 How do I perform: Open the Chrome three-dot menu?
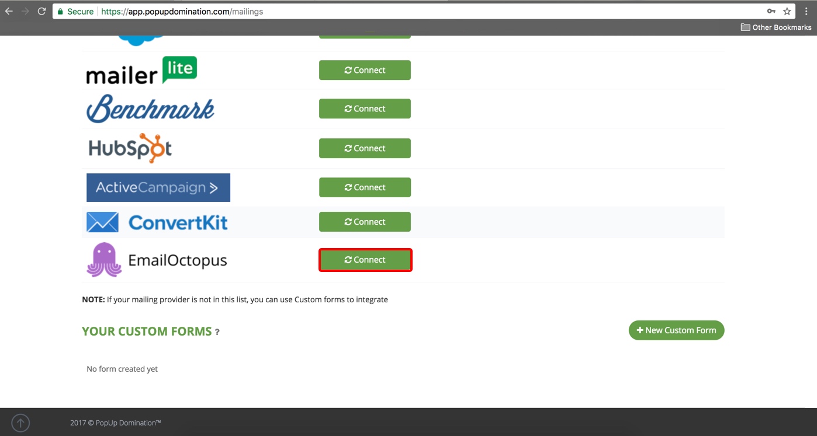805,11
